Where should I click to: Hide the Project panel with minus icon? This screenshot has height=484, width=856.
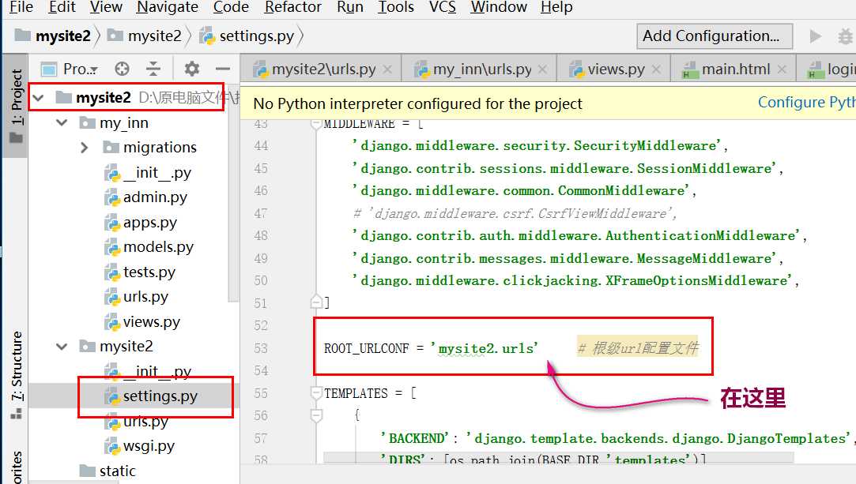[x=222, y=69]
